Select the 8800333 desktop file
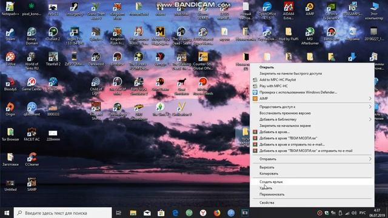Image resolution: width=388 pixels, height=218 pixels. 53,110
